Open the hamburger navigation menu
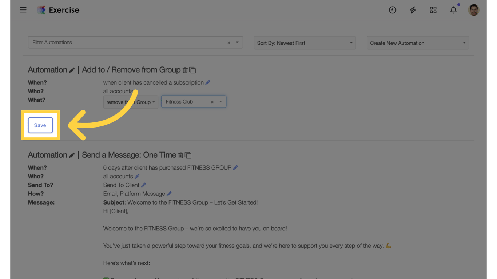The width and height of the screenshot is (497, 279). [23, 10]
